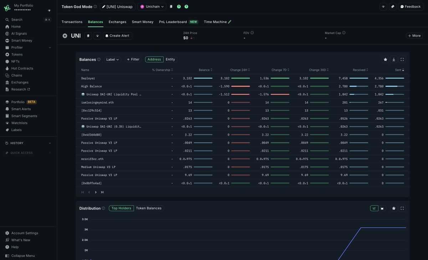Toggle Distribution to Token Balances
Image resolution: width=428 pixels, height=260 pixels.
pos(148,208)
